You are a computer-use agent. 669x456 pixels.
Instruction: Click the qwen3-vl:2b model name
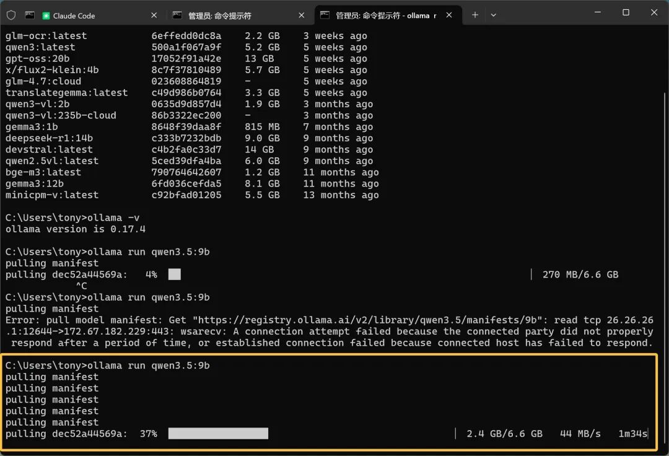38,104
